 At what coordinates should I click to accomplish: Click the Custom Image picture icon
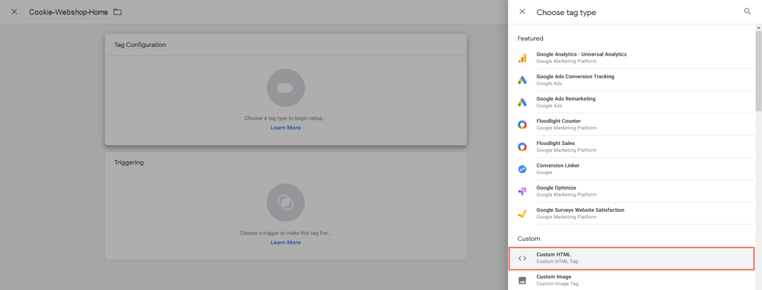522,281
